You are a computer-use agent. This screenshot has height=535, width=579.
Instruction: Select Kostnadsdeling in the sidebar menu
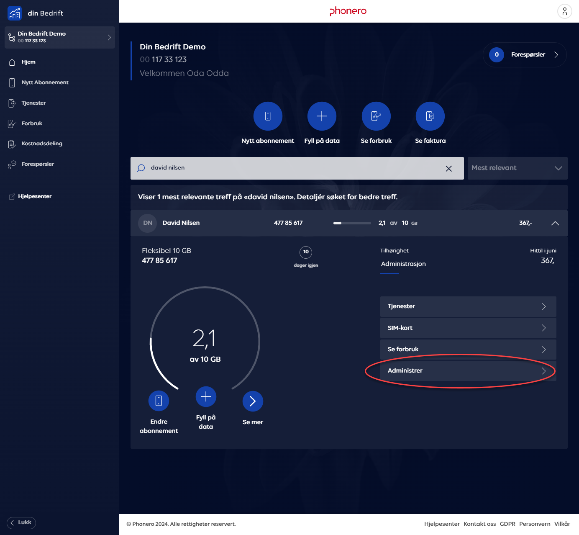coord(42,144)
